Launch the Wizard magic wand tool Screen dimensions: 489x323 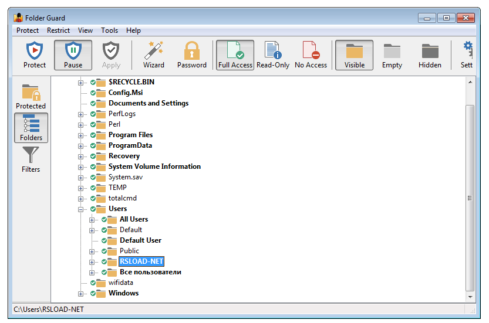[x=153, y=55]
